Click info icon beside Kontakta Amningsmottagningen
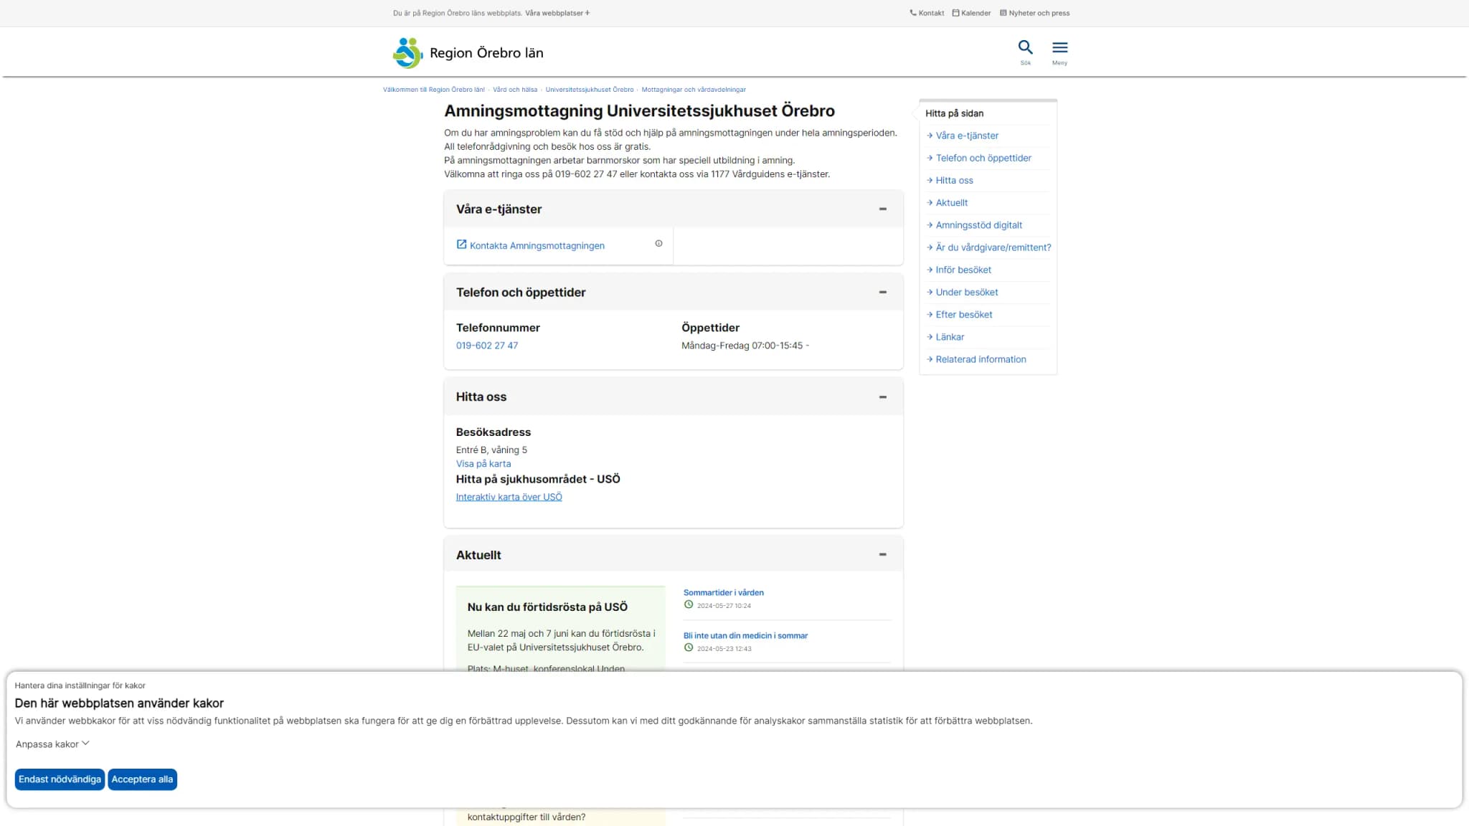Image resolution: width=1469 pixels, height=826 pixels. pos(658,244)
